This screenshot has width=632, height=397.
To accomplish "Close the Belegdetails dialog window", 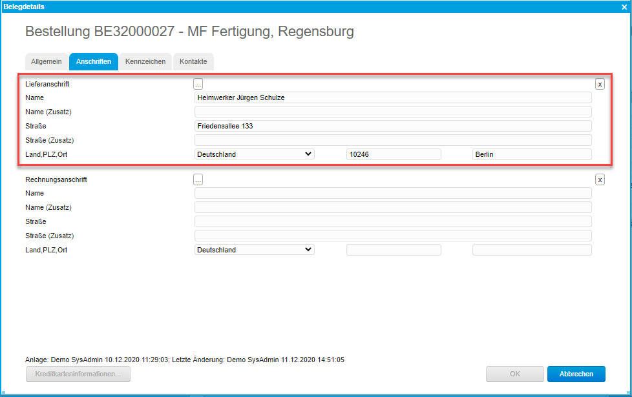I will (x=624, y=6).
